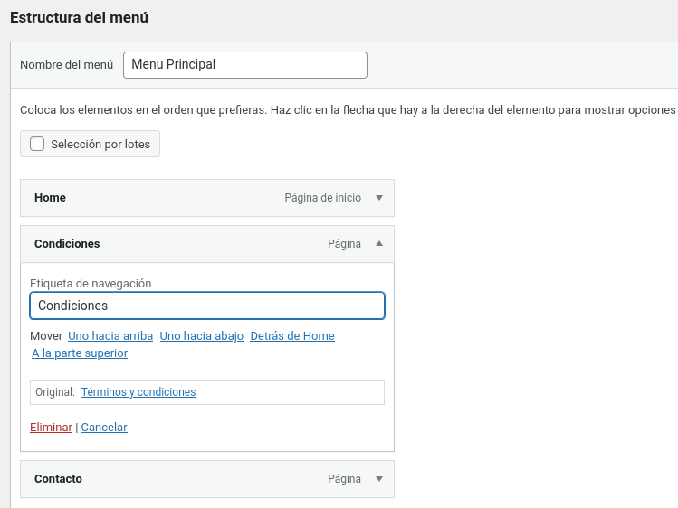Tick the Selección por lotes checkbox
Image resolution: width=678 pixels, height=508 pixels.
(37, 144)
